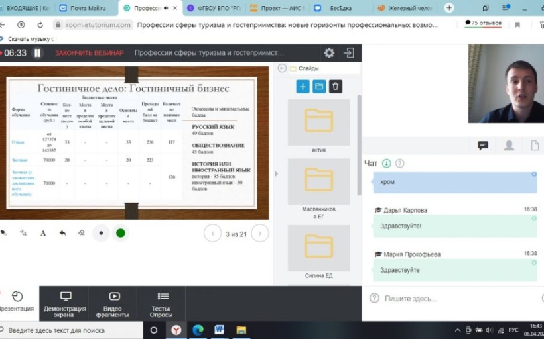Switch to the Презентация mode

click(x=17, y=301)
